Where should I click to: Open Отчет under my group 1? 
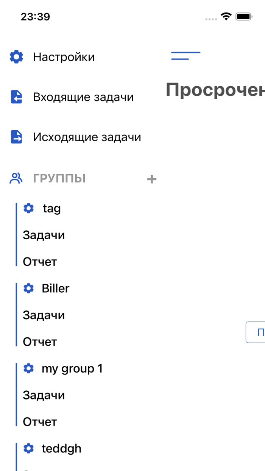(x=40, y=421)
